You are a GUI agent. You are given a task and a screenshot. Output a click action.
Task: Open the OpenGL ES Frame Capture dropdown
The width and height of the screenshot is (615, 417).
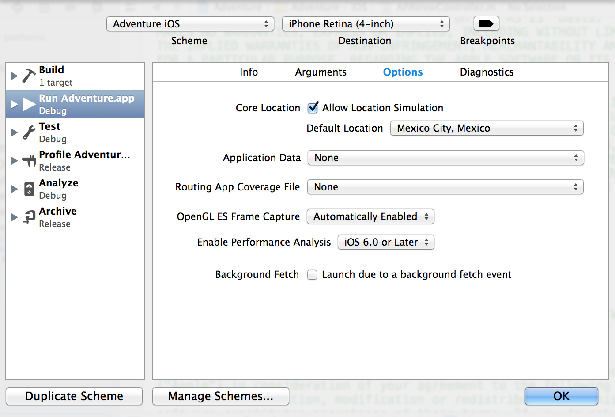371,216
